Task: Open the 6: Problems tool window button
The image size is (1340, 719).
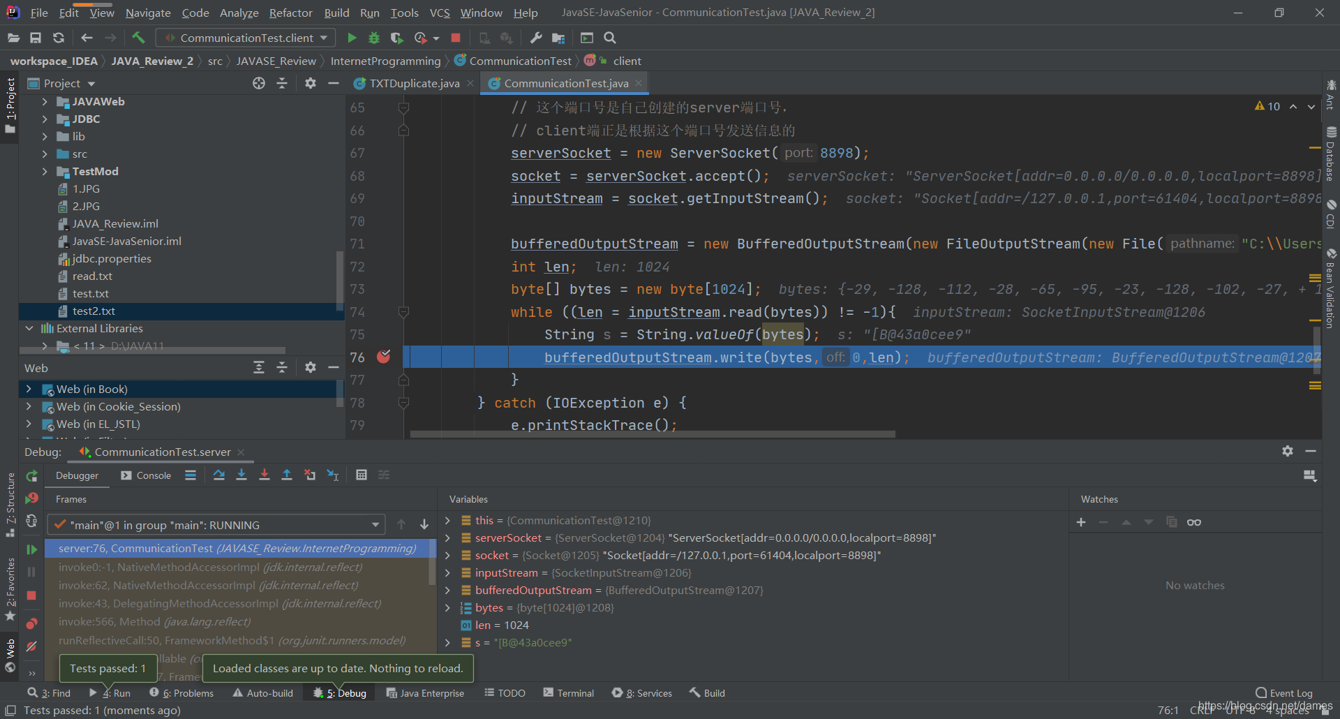Action: pos(182,693)
